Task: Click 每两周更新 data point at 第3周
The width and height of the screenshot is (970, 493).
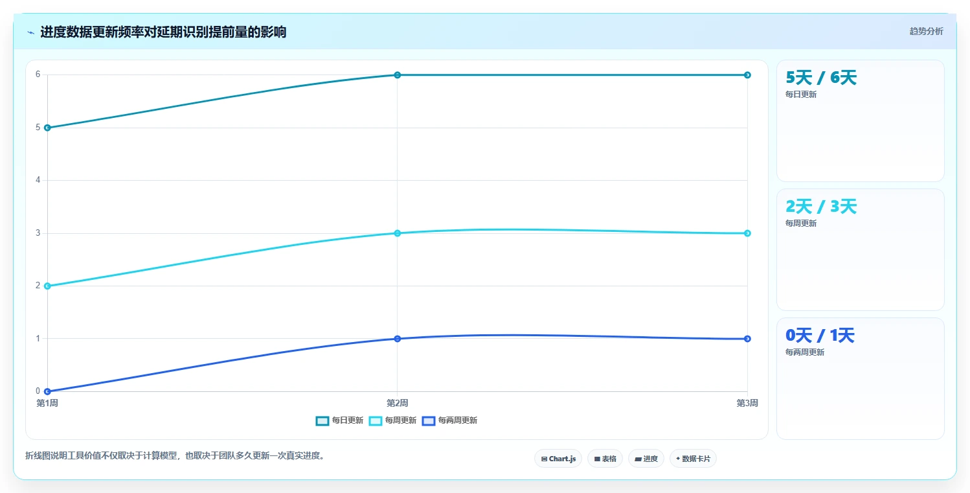Action: pyautogui.click(x=747, y=339)
